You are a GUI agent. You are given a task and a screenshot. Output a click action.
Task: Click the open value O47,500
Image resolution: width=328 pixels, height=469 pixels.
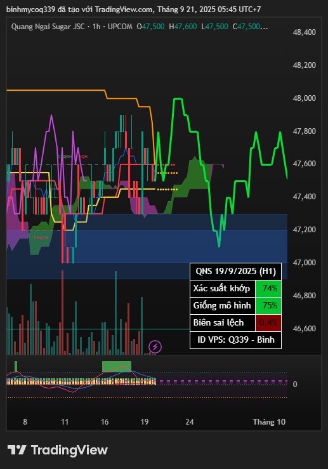pyautogui.click(x=151, y=27)
